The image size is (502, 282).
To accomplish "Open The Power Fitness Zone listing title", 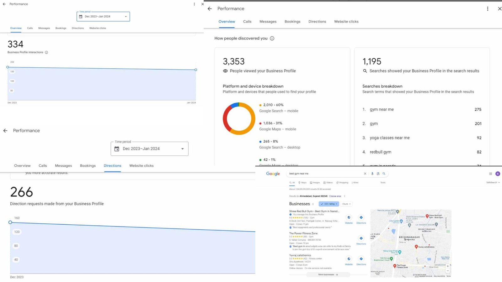I will click(303, 233).
